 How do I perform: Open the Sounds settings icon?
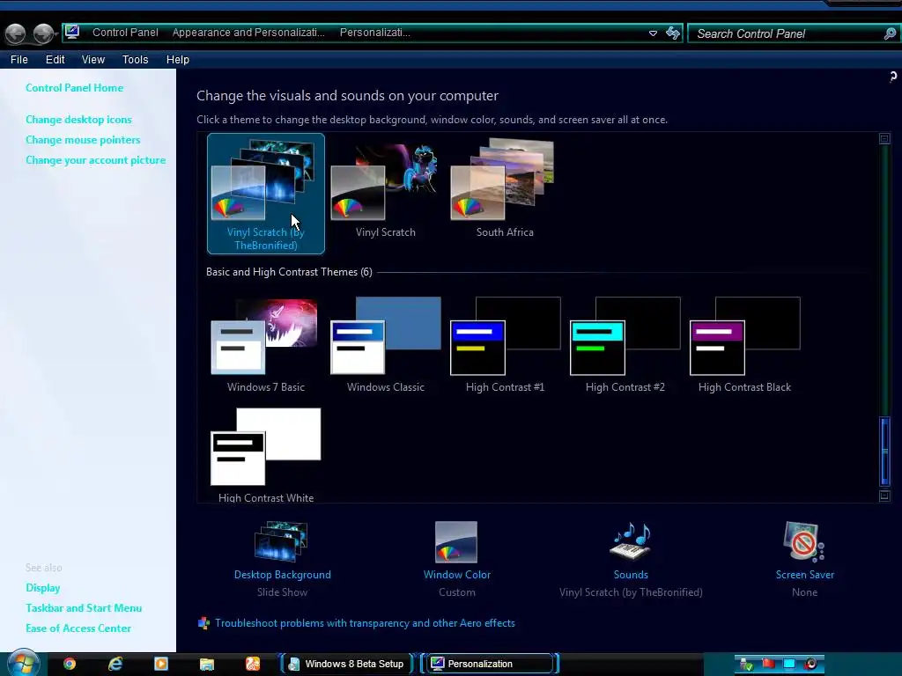point(631,541)
